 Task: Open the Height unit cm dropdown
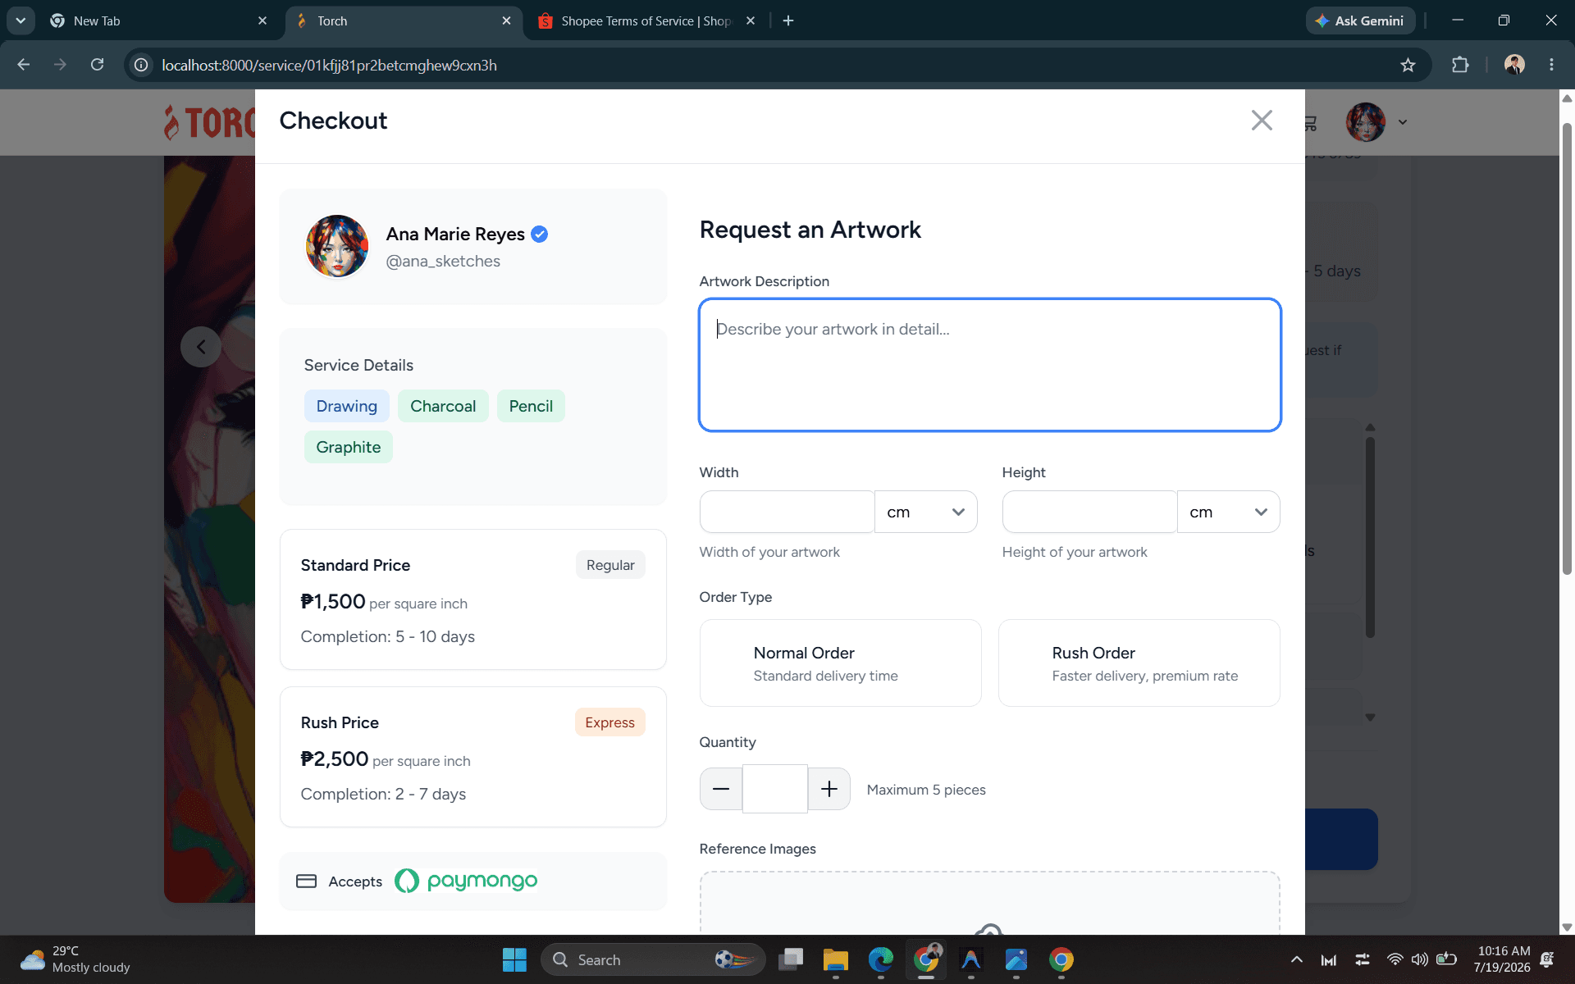[1228, 512]
